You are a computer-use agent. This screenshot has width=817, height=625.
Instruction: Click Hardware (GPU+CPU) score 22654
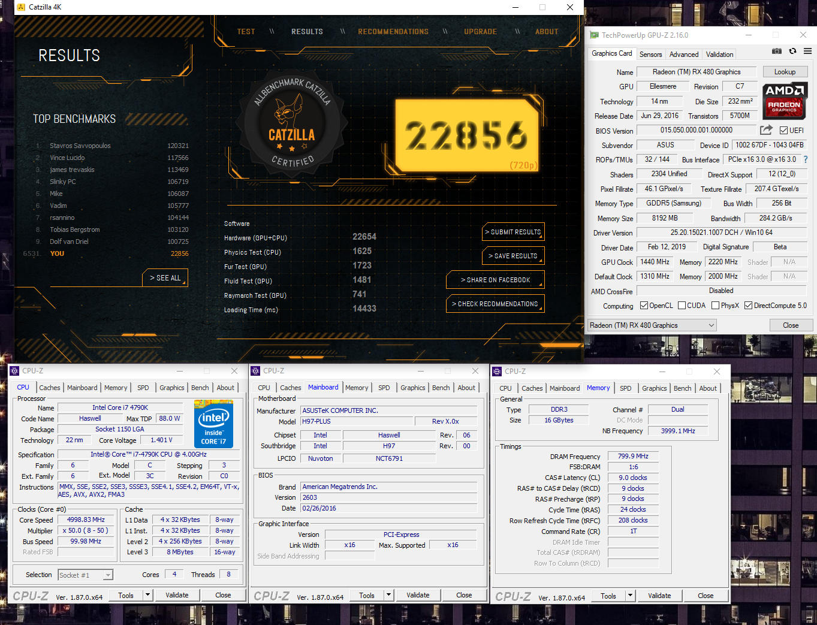(364, 237)
